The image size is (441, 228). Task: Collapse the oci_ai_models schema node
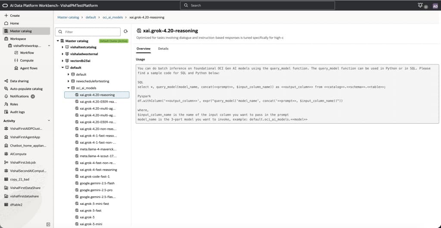tap(68, 88)
